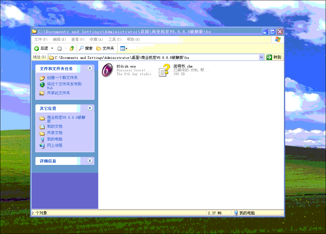Open the 查看(V) menu

click(x=78, y=39)
